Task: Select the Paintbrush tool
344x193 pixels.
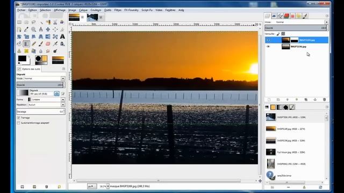Action: 41,44
